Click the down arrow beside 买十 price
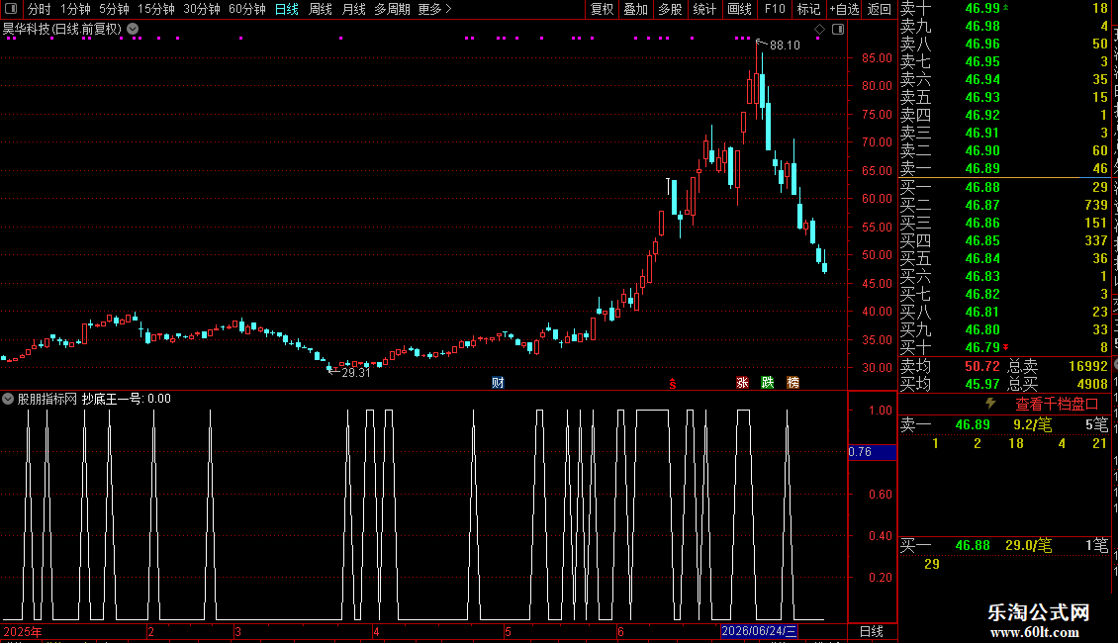 click(x=1006, y=347)
